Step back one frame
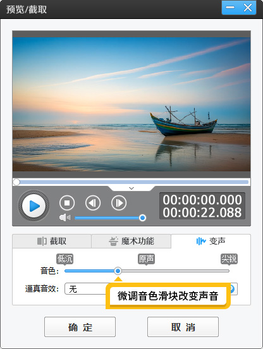The image size is (263, 349). 93,203
